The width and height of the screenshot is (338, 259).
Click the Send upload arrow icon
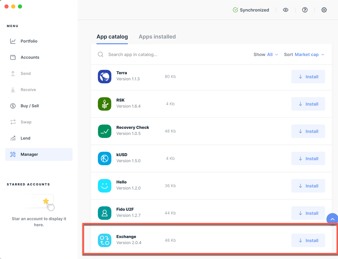[13, 74]
